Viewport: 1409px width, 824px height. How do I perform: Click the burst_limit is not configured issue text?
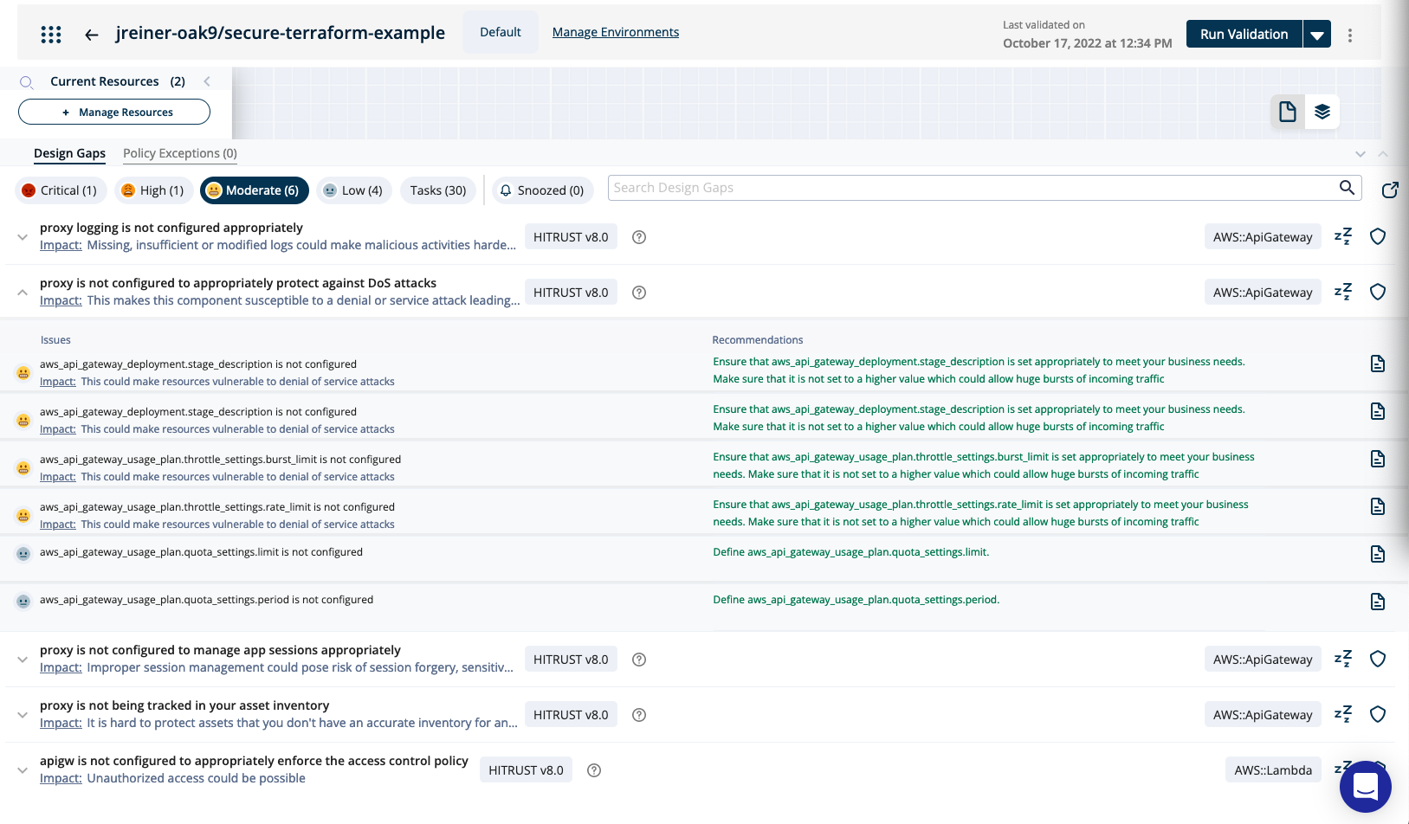click(x=220, y=460)
